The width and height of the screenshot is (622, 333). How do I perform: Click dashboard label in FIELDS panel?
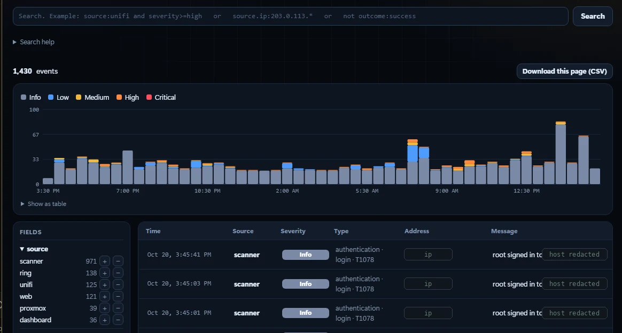coord(35,320)
